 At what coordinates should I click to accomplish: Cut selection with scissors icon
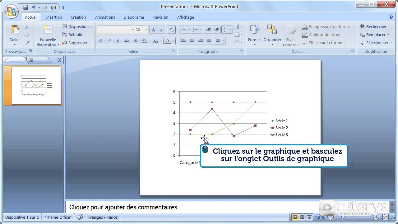coord(27,27)
